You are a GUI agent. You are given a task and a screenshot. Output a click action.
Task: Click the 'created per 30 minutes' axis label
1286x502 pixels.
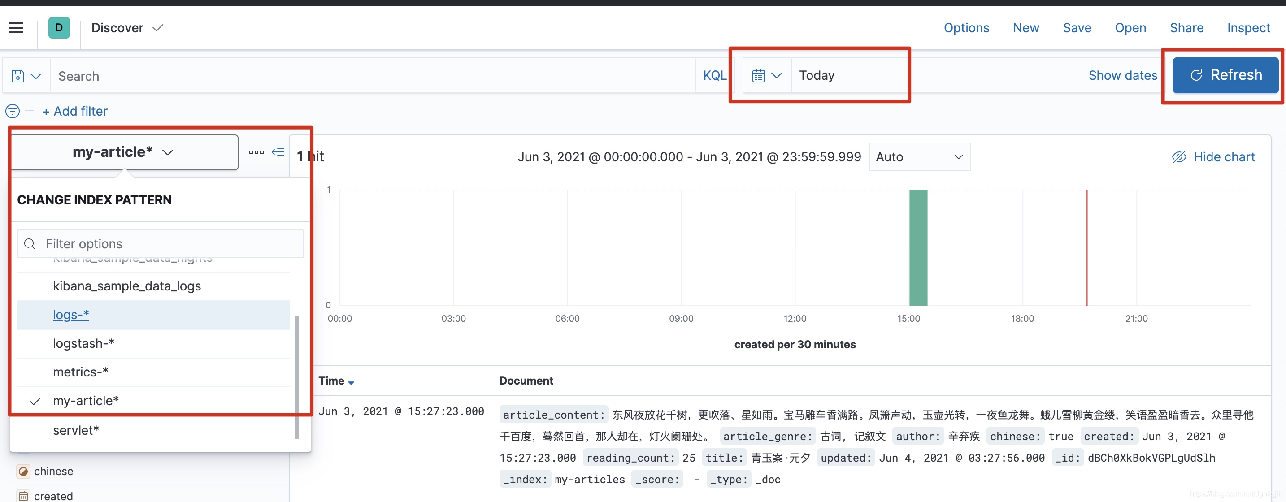click(795, 344)
